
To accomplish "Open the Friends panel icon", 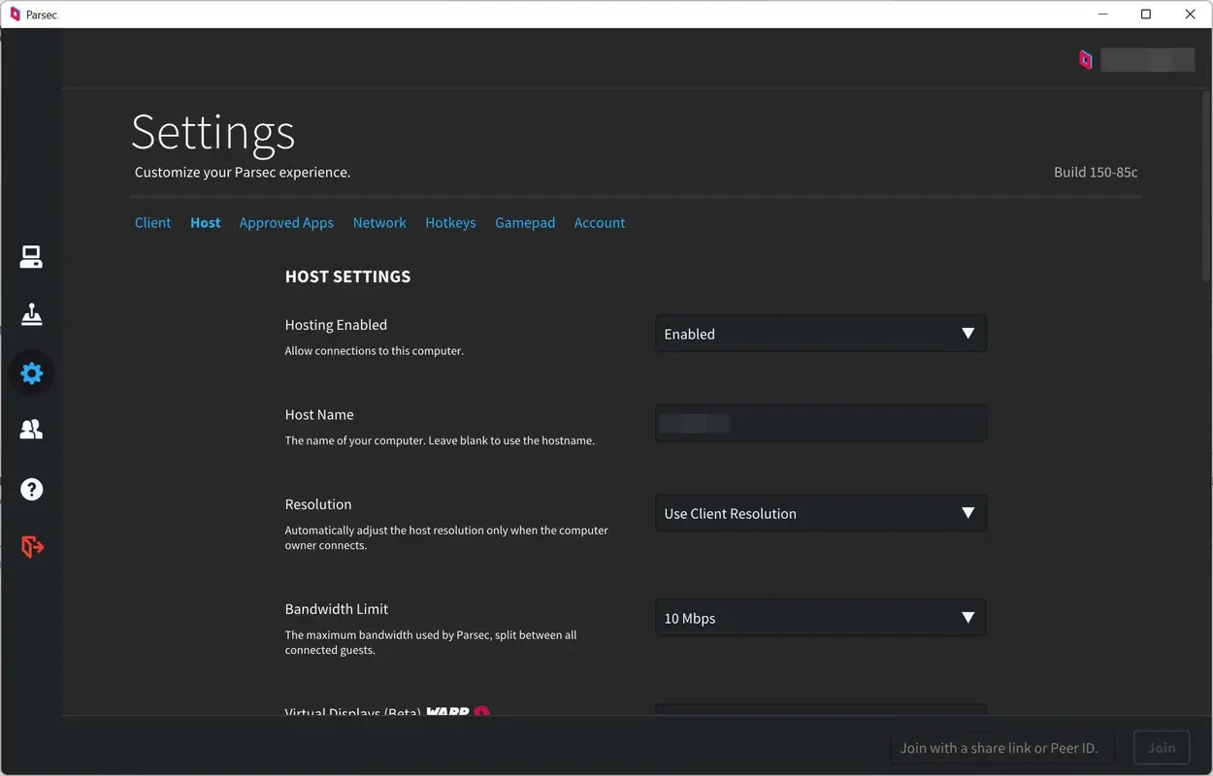I will pyautogui.click(x=31, y=429).
